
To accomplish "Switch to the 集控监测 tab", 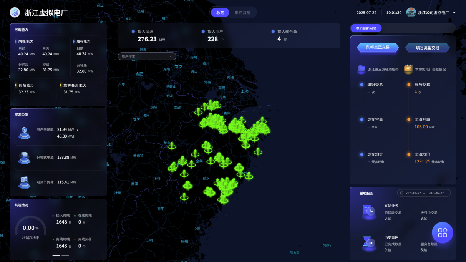I will (242, 13).
